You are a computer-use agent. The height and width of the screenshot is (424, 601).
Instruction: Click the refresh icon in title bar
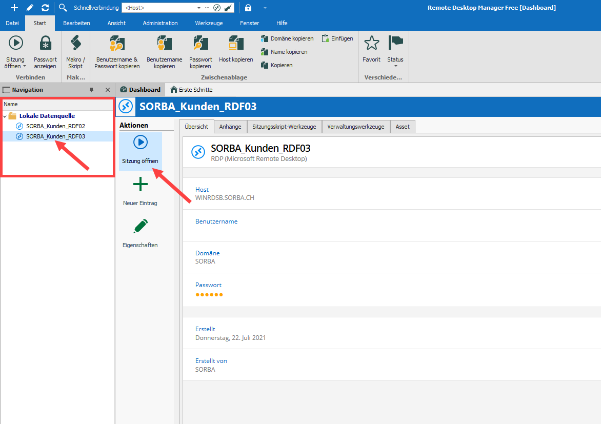point(45,8)
